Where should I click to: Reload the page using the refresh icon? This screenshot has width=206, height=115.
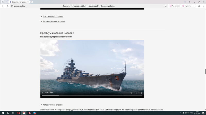(x=7, y=6)
